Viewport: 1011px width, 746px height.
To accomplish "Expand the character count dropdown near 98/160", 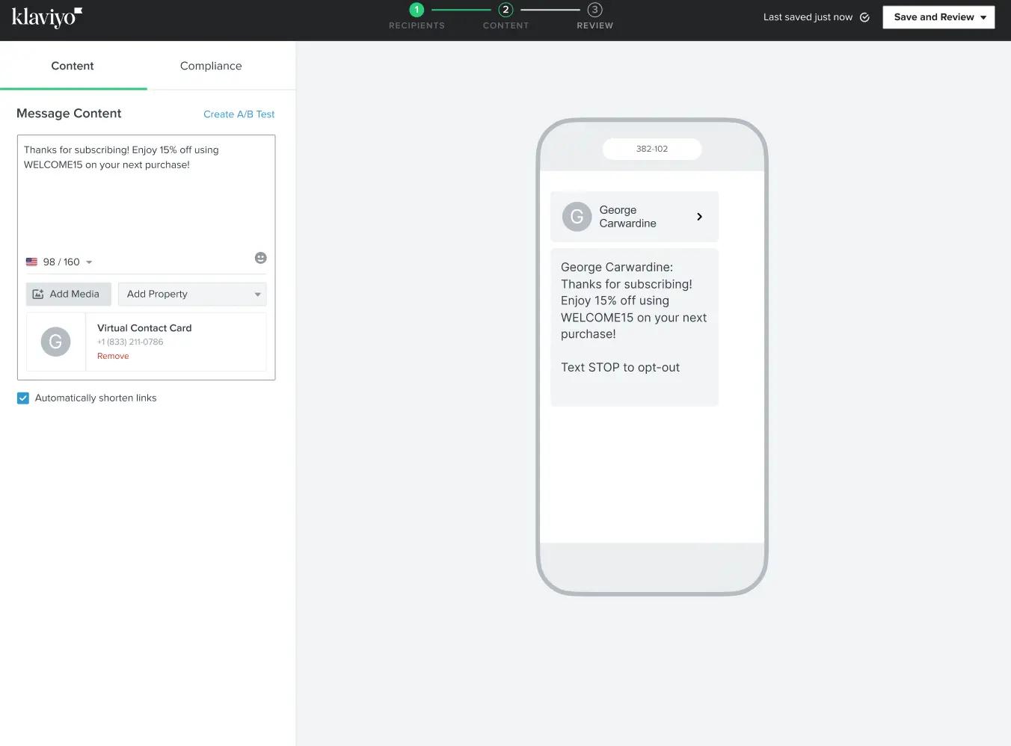I will pyautogui.click(x=89, y=262).
